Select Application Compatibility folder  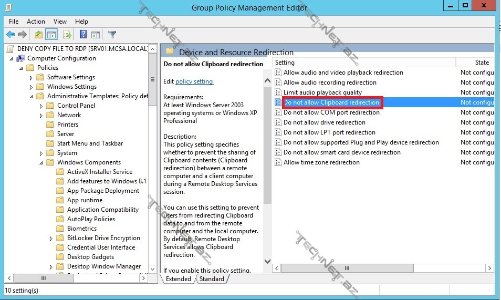(x=102, y=210)
